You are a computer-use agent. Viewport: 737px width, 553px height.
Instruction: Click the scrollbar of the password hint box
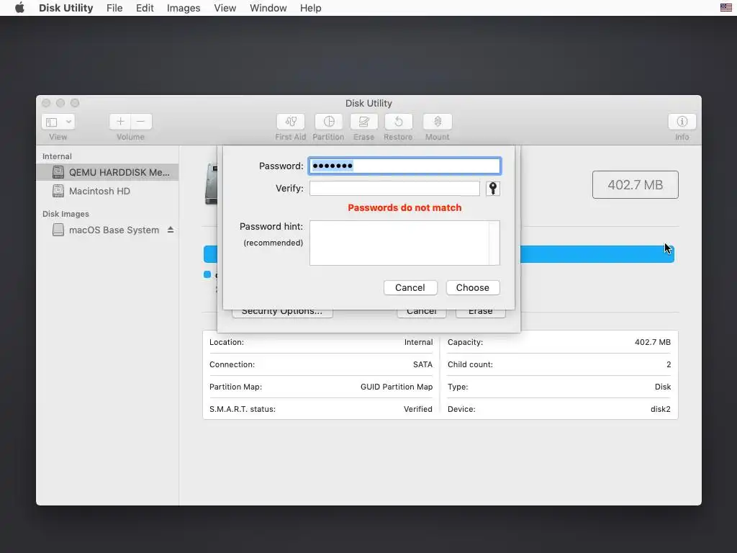pos(494,243)
